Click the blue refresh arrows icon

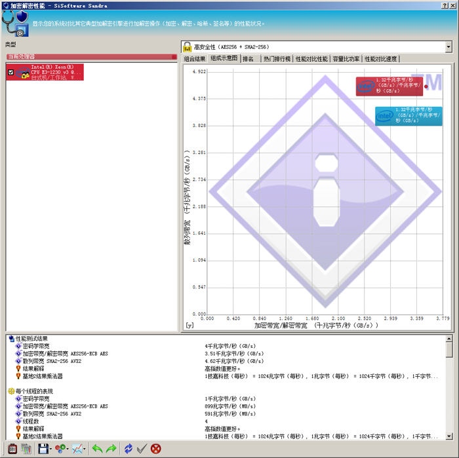point(129,449)
